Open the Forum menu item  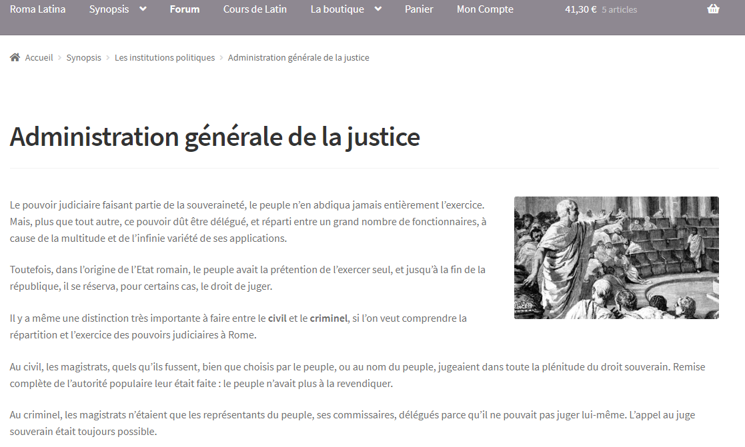pyautogui.click(x=184, y=9)
